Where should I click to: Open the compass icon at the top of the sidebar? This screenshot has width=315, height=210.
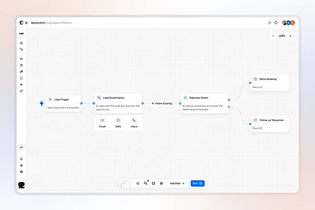point(21,43)
